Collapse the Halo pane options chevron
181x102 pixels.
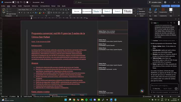coord(175,19)
